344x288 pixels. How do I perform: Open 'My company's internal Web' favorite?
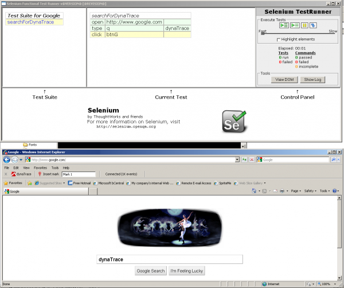(x=150, y=183)
